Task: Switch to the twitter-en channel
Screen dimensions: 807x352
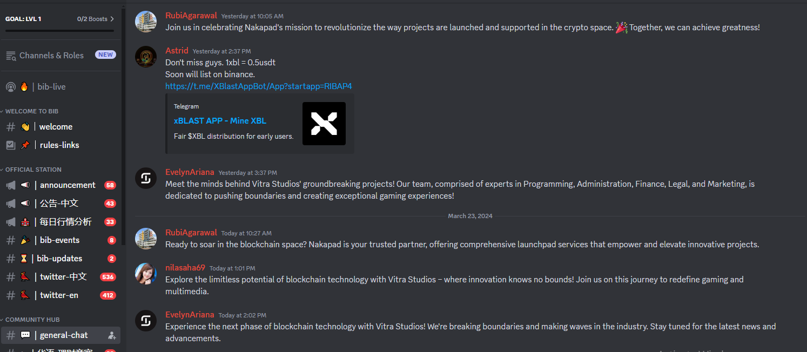Action: (x=60, y=295)
